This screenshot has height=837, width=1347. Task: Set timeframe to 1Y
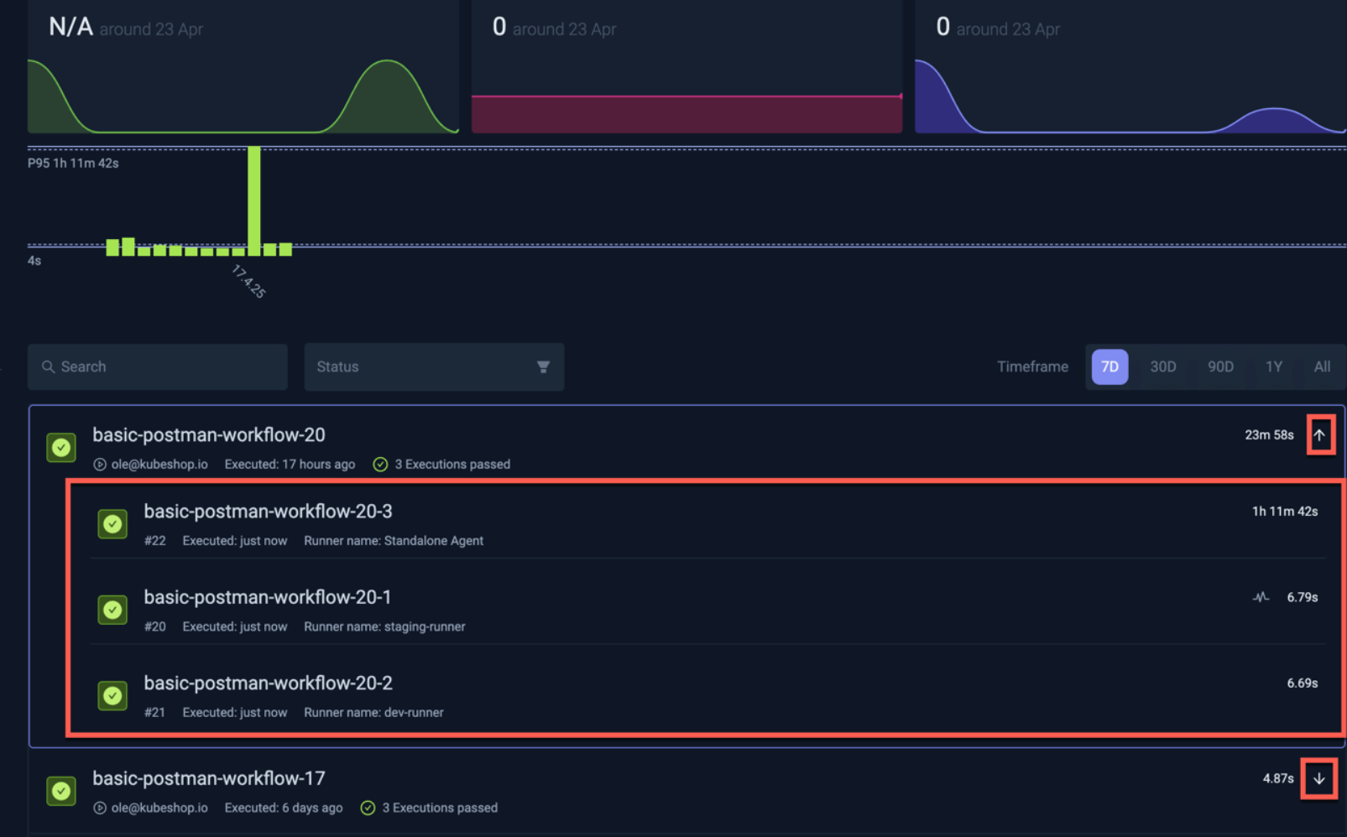(1273, 367)
